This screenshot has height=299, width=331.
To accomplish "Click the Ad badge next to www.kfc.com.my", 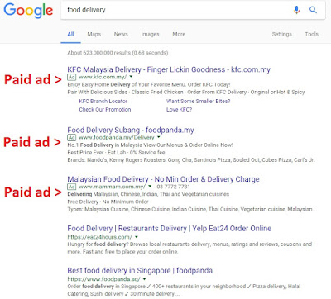I will pos(72,77).
